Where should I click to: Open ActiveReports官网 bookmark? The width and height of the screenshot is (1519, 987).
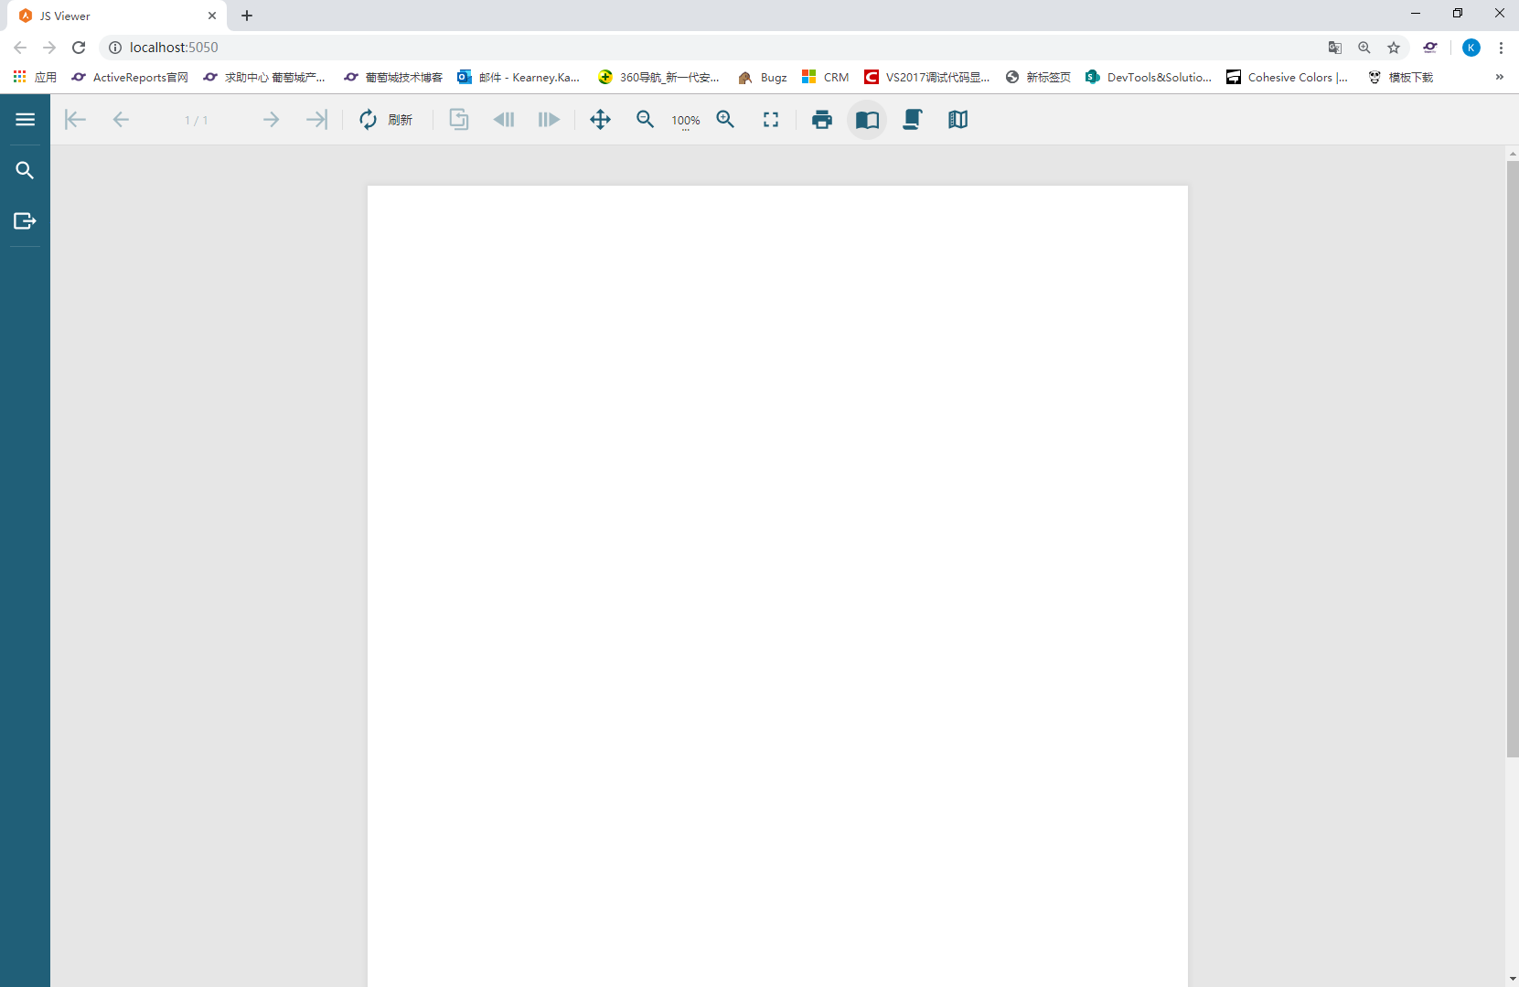(x=130, y=77)
